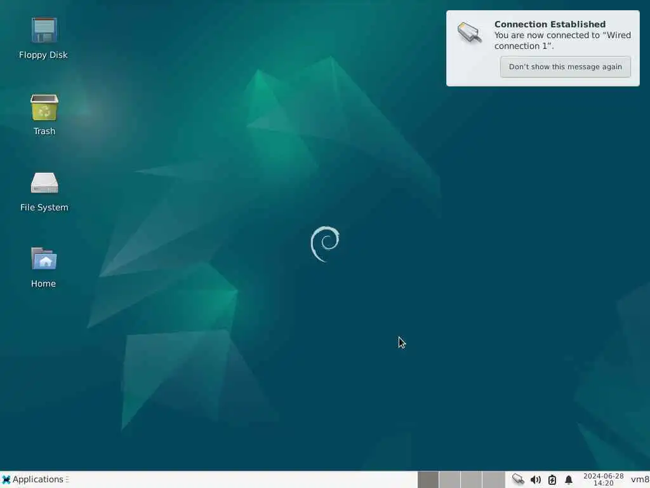Viewport: 650px width, 488px height.
Task: Click the "Floppy Disk" label text
Action: click(43, 55)
